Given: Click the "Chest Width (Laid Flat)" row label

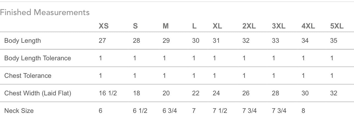Looking at the screenshot, I should click(x=38, y=93).
